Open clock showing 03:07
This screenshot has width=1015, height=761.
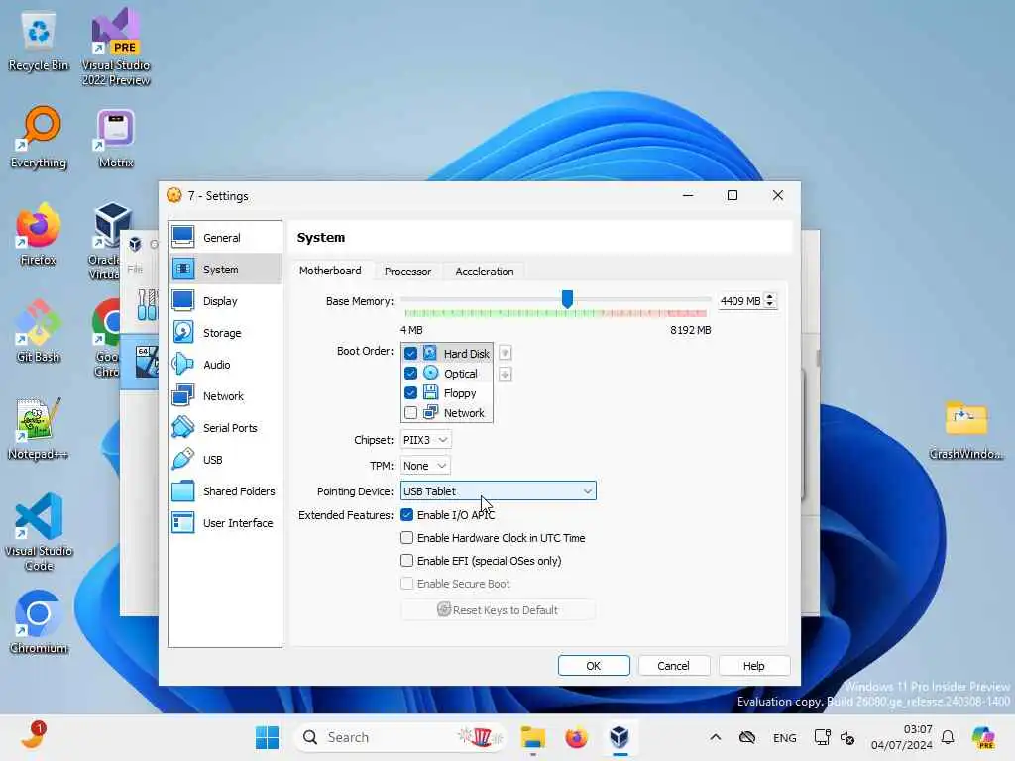click(901, 737)
